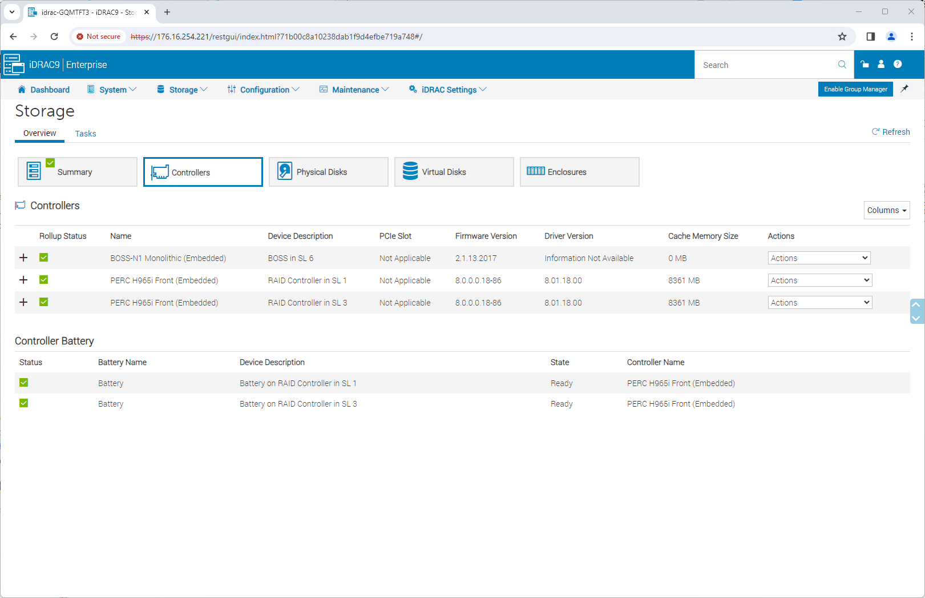The height and width of the screenshot is (598, 925).
Task: Click the search magnifier icon
Action: tap(842, 65)
